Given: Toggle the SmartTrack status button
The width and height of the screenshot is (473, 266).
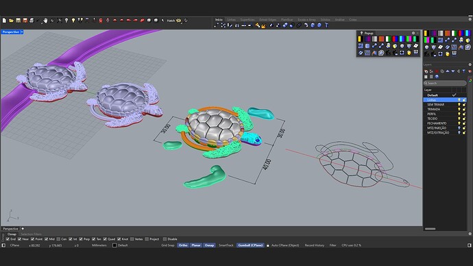Looking at the screenshot, I should tap(226, 245).
